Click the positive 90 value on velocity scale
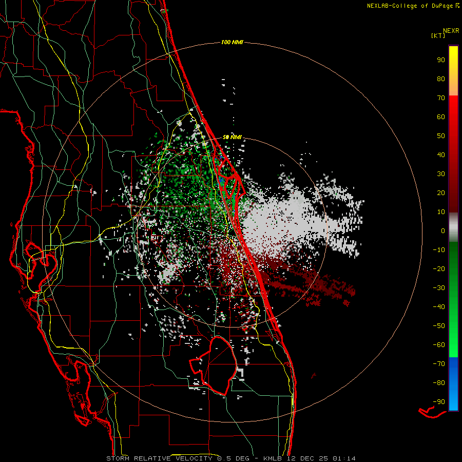Screen dimensions: 462x462 [x=441, y=60]
